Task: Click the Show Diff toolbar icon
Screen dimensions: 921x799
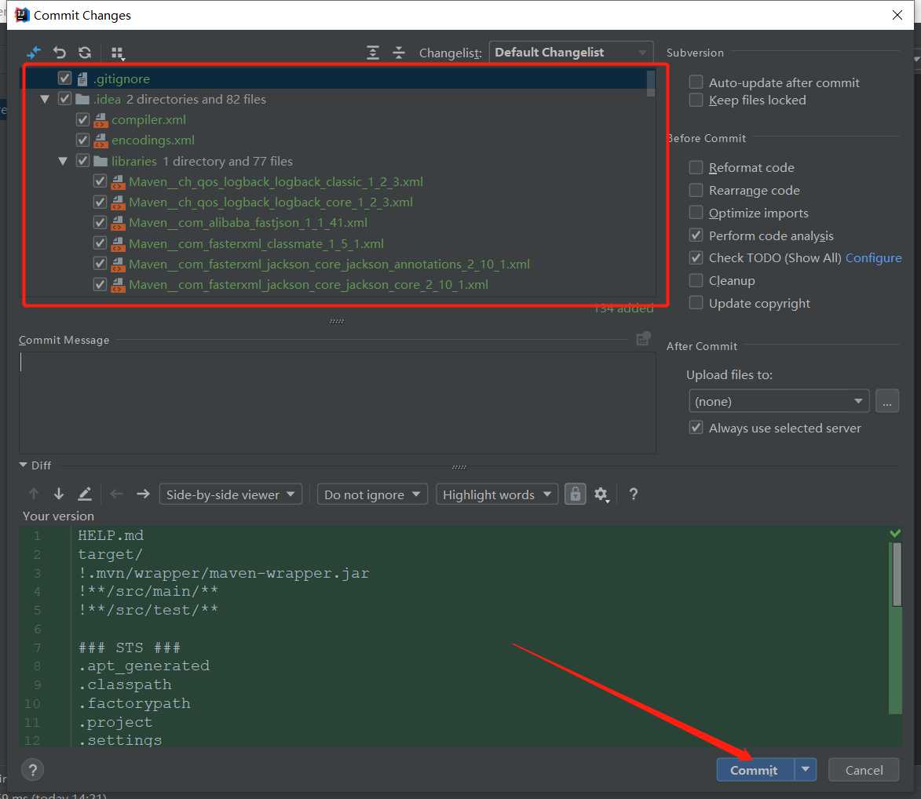Action: pyautogui.click(x=34, y=53)
